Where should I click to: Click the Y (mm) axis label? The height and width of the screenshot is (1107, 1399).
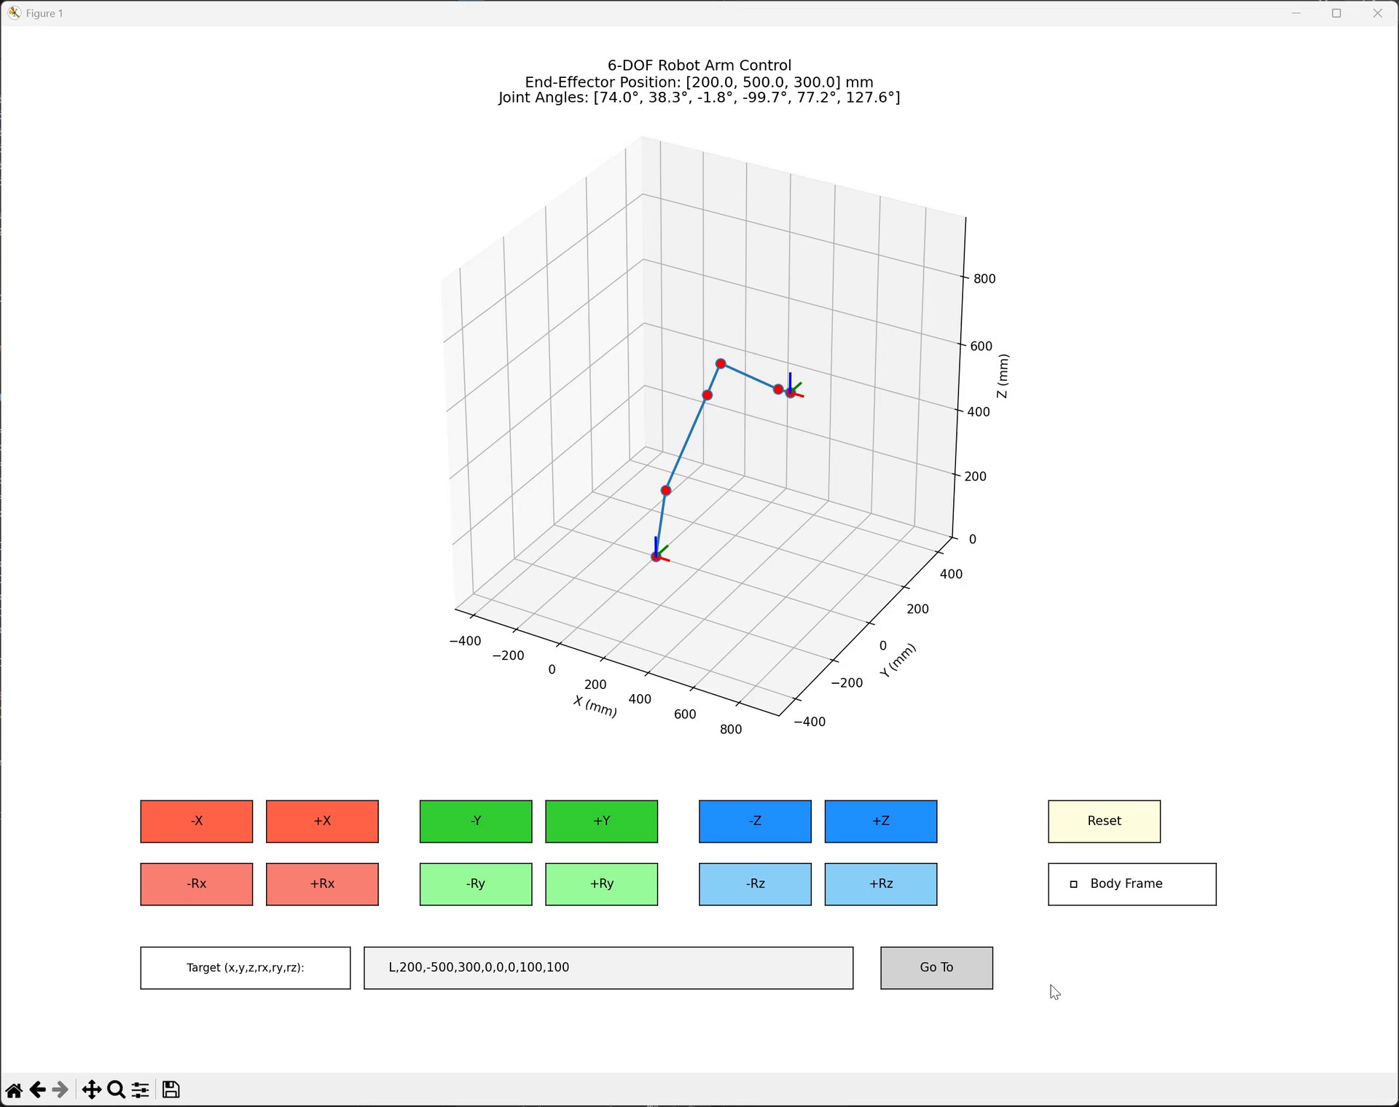tap(898, 661)
